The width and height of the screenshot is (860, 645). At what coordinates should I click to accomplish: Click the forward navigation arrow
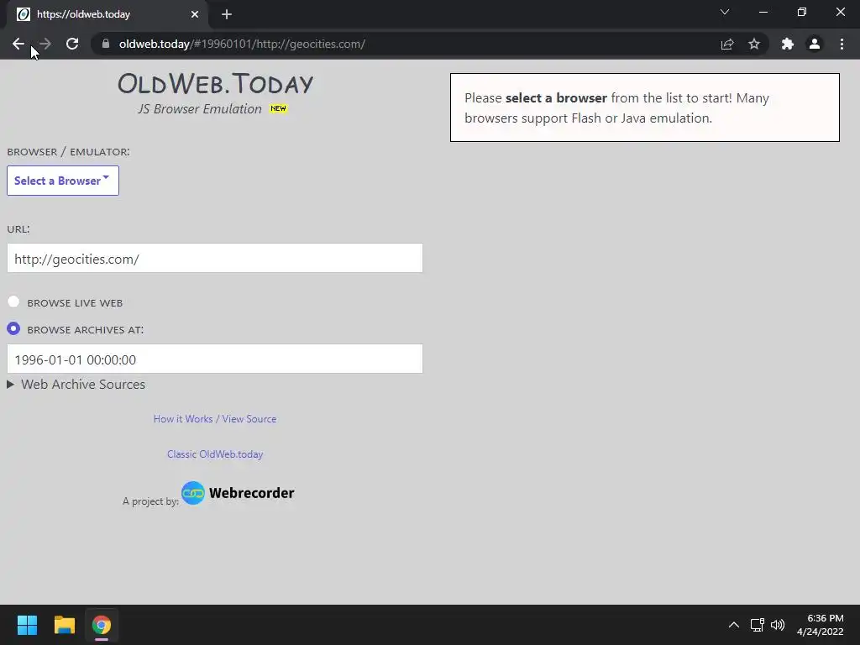pos(45,44)
